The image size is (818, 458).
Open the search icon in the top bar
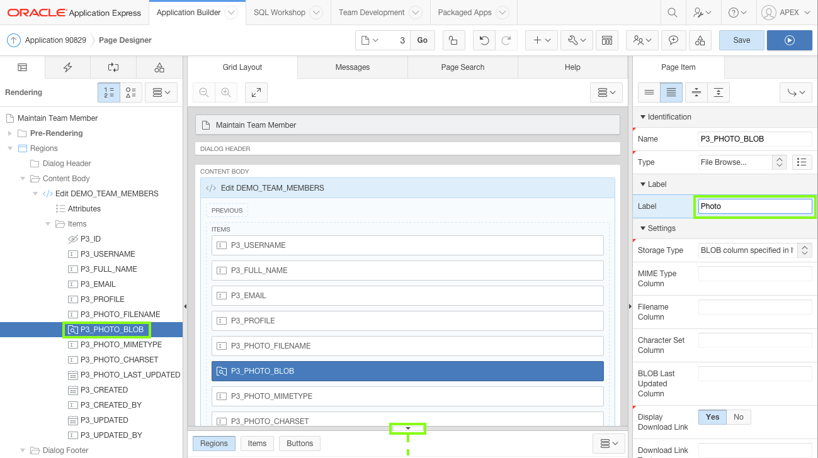click(x=673, y=13)
